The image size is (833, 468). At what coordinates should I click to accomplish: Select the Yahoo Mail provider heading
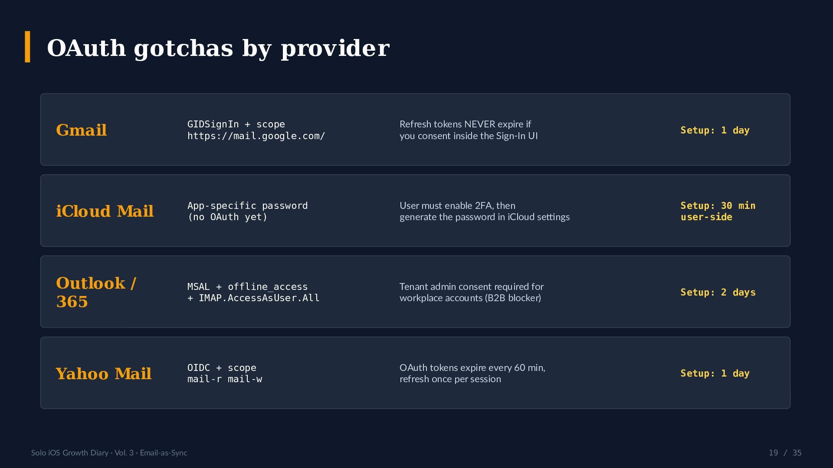[x=104, y=374]
